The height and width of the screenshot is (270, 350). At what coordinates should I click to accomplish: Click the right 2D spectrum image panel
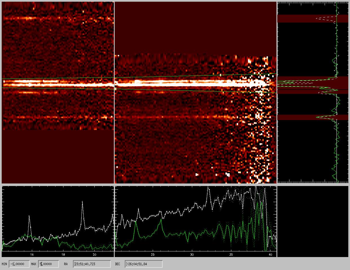click(x=196, y=93)
